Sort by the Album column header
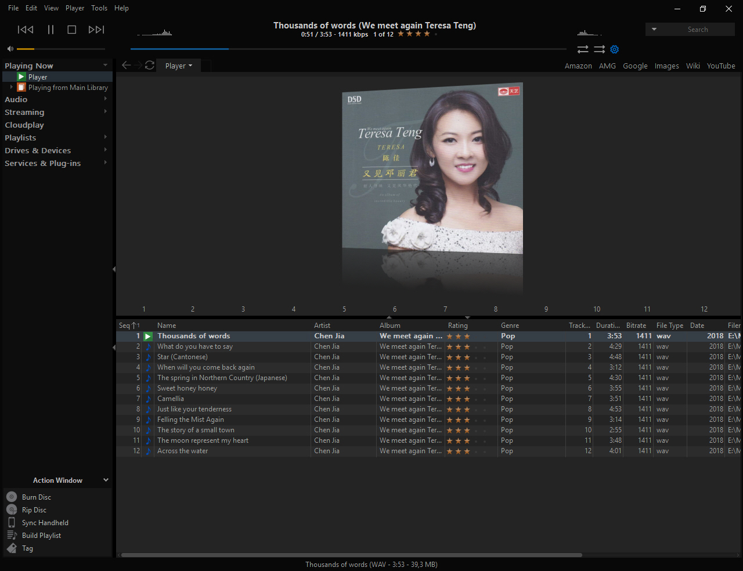 tap(390, 326)
